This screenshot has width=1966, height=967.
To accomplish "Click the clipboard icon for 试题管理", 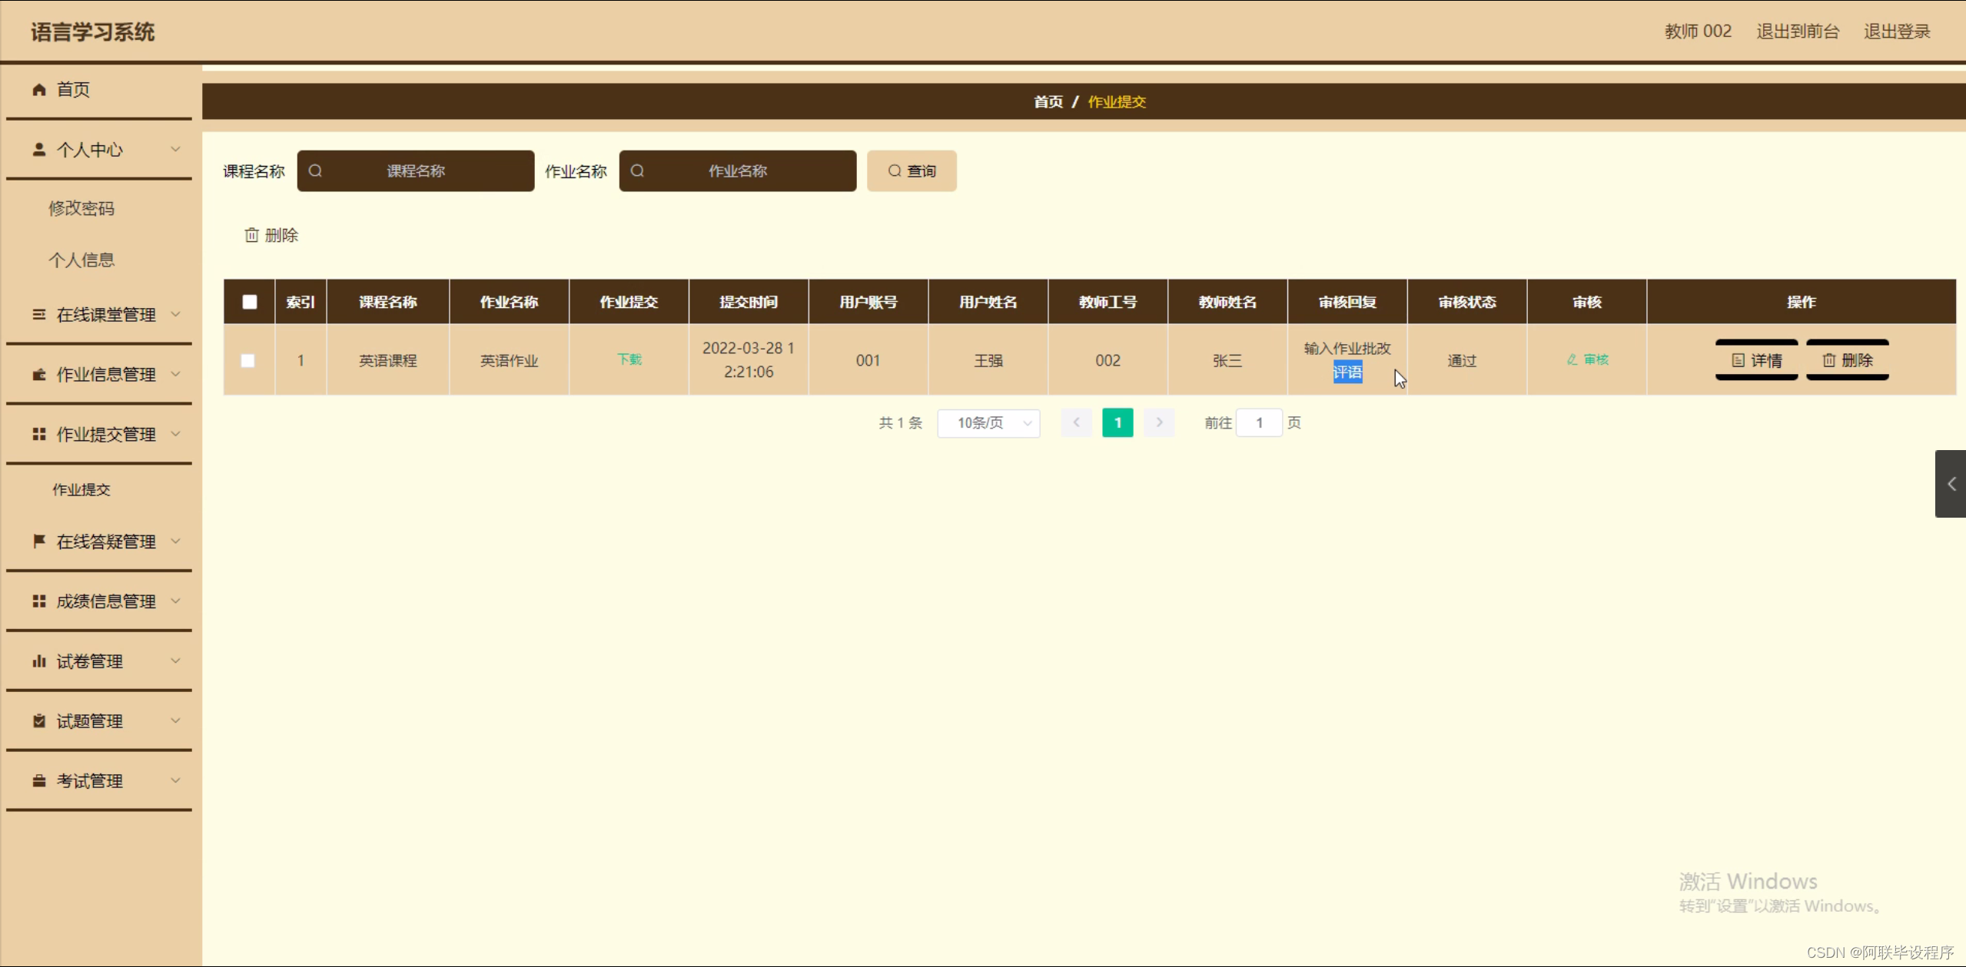I will [x=39, y=720].
